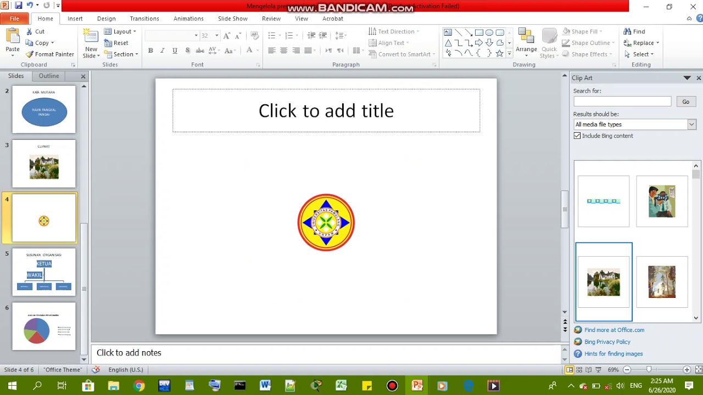This screenshot has width=703, height=395.
Task: Open the Animations tab
Action: coord(188,19)
